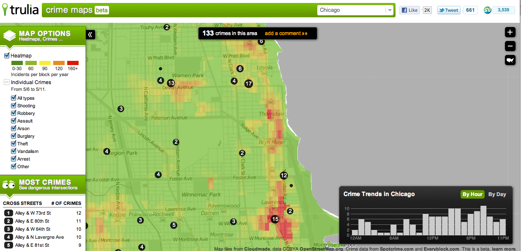Screen dimensions: 521x251
Task: Click the Trulia logo
Action: tap(20, 10)
